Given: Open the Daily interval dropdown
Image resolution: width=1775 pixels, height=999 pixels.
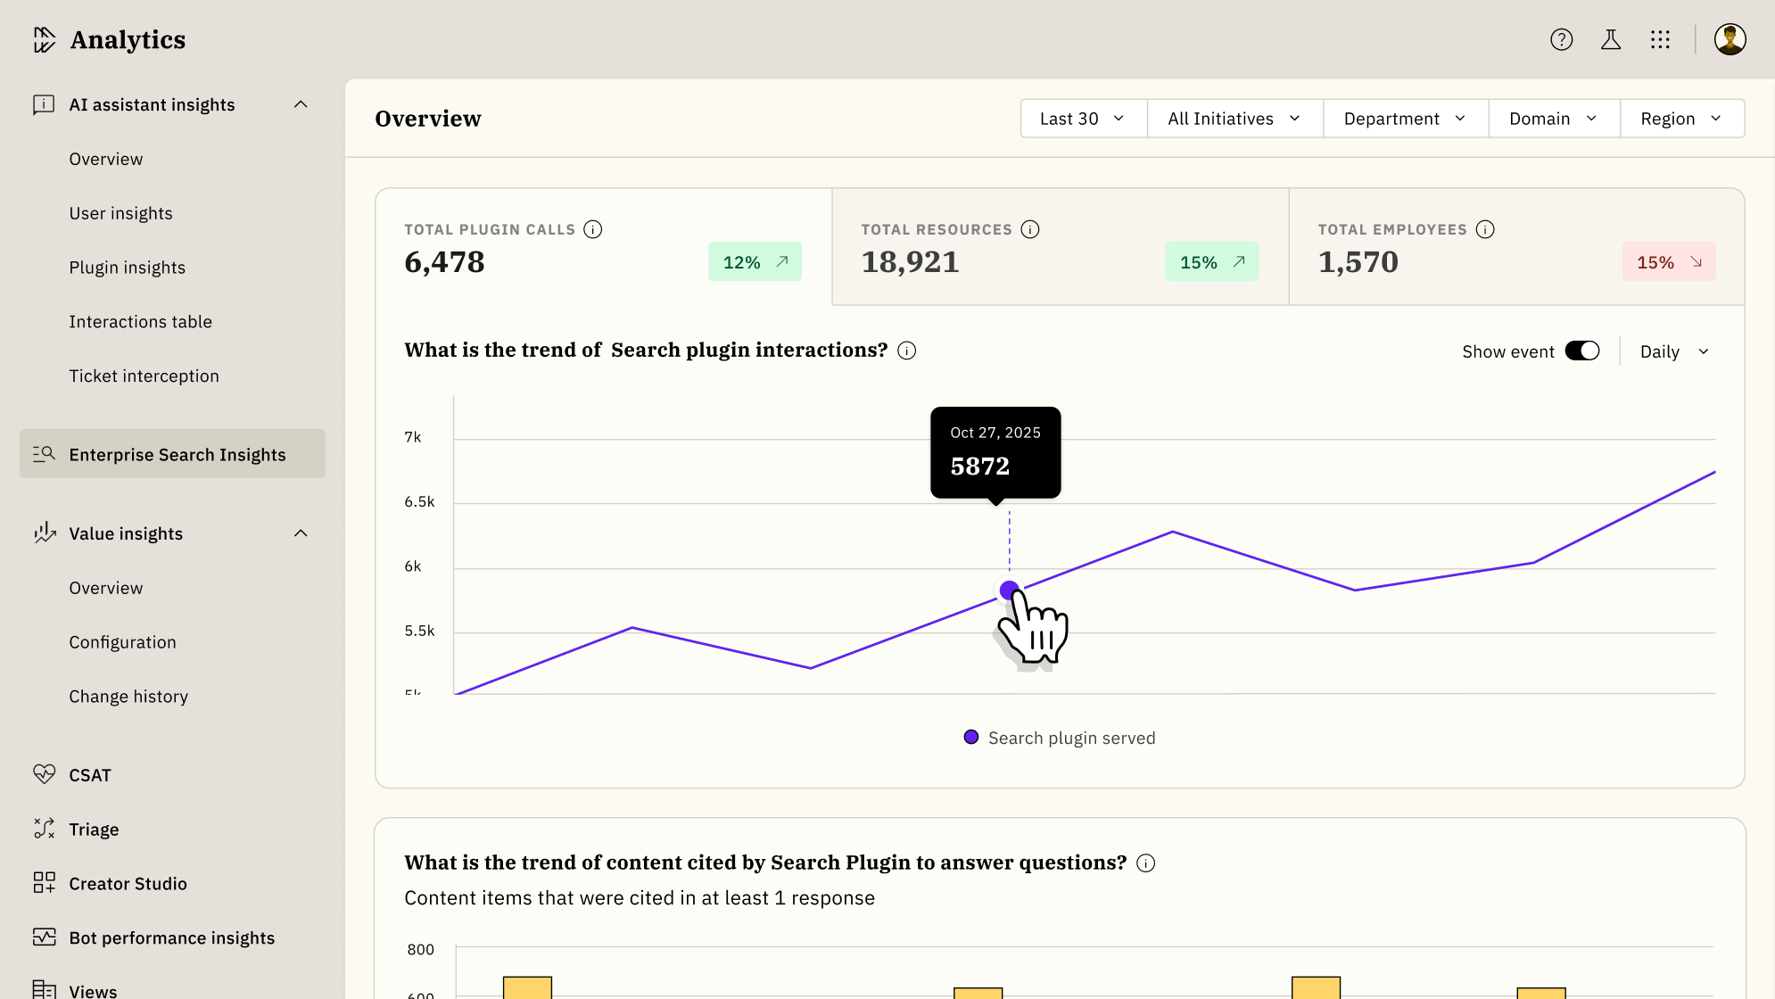Looking at the screenshot, I should click(1674, 351).
